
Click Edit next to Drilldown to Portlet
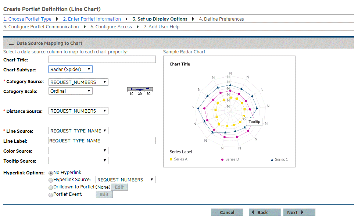(x=119, y=187)
